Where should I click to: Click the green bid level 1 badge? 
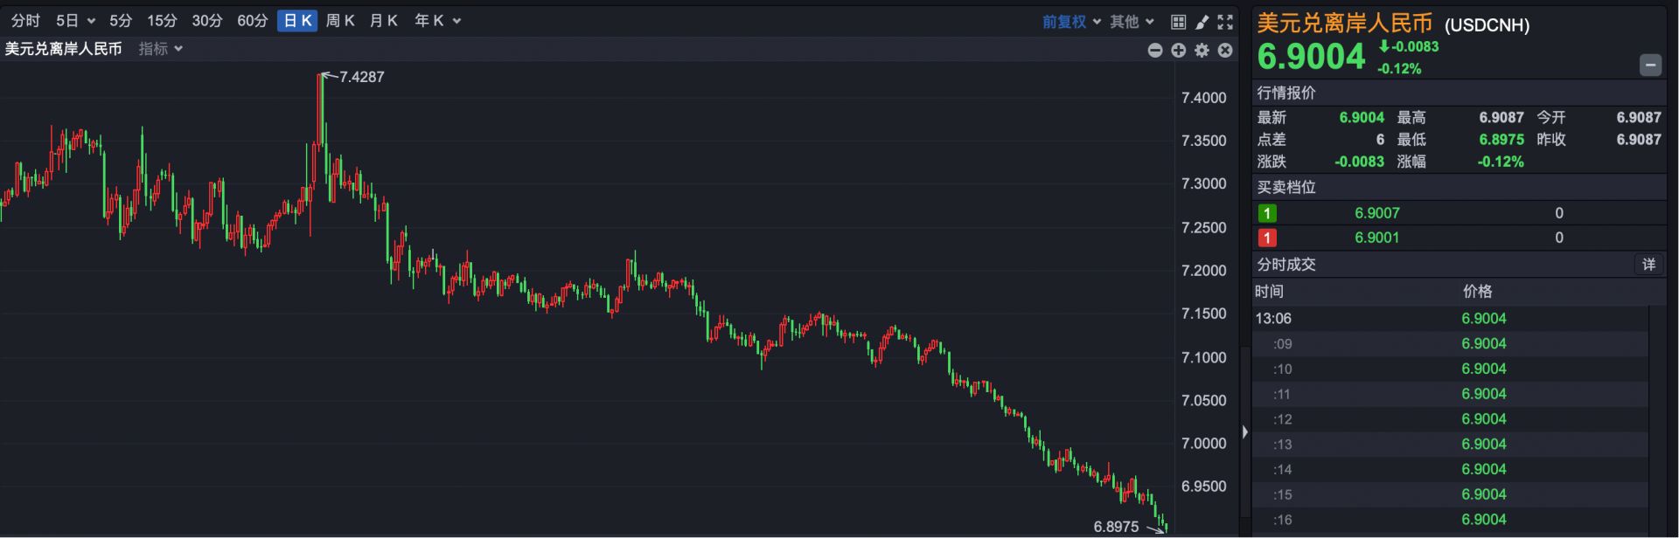(1267, 213)
